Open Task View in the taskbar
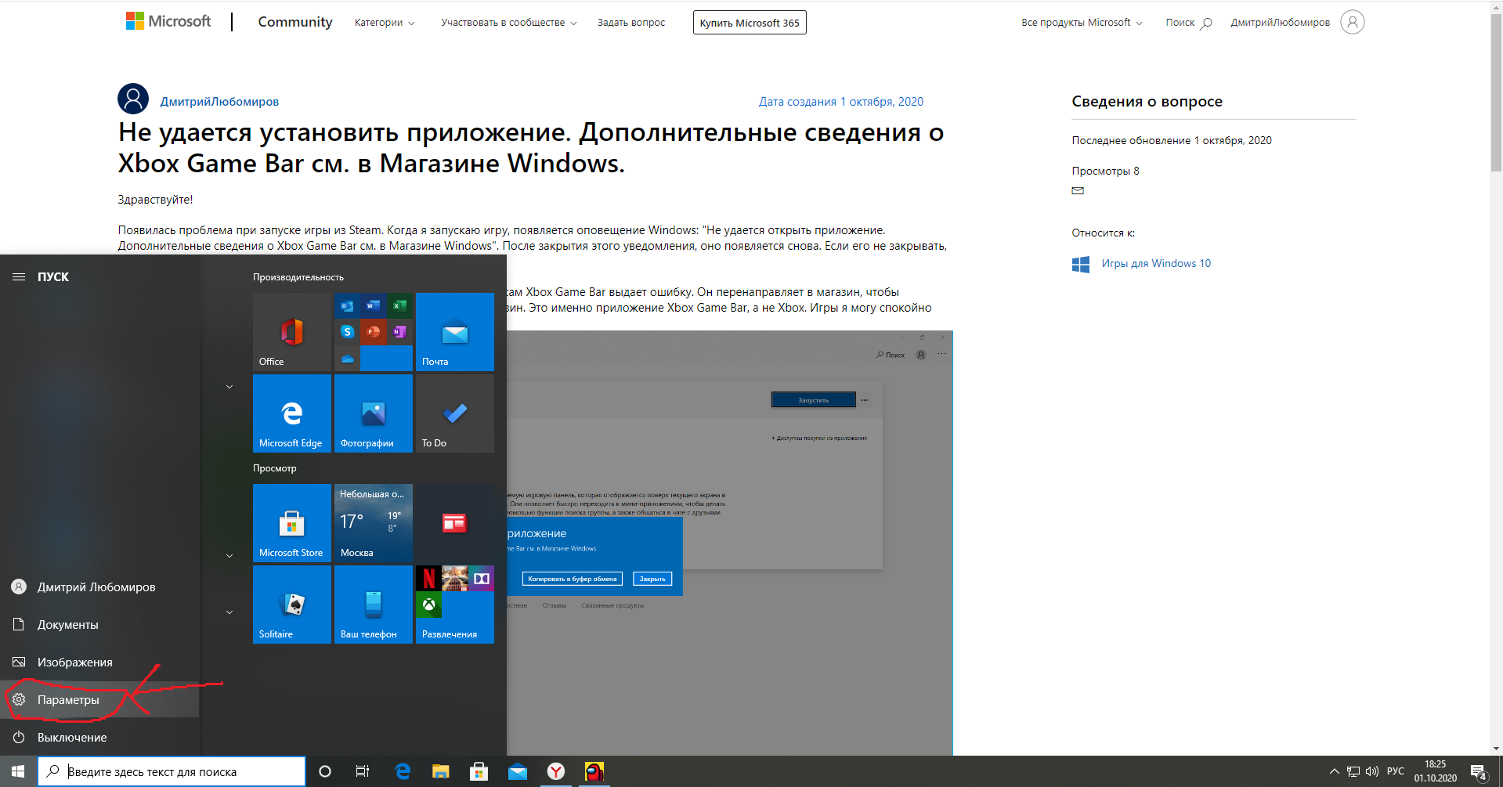Image resolution: width=1503 pixels, height=787 pixels. tap(363, 771)
